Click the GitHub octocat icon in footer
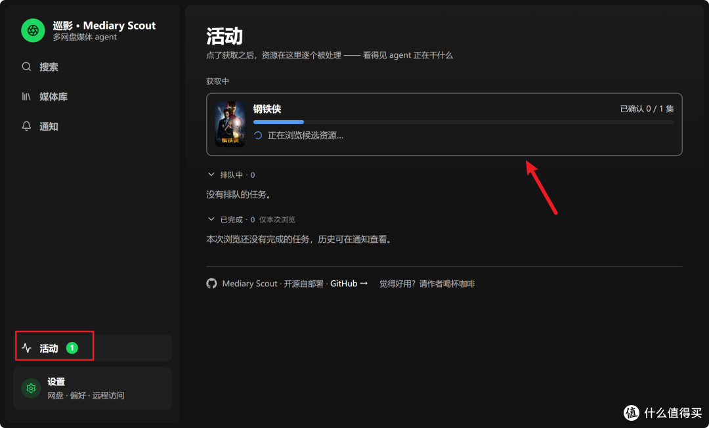This screenshot has height=428, width=709. coord(211,284)
